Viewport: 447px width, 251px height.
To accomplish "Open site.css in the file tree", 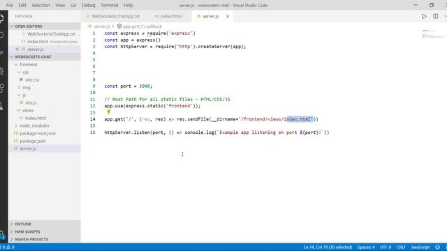I will (32, 79).
